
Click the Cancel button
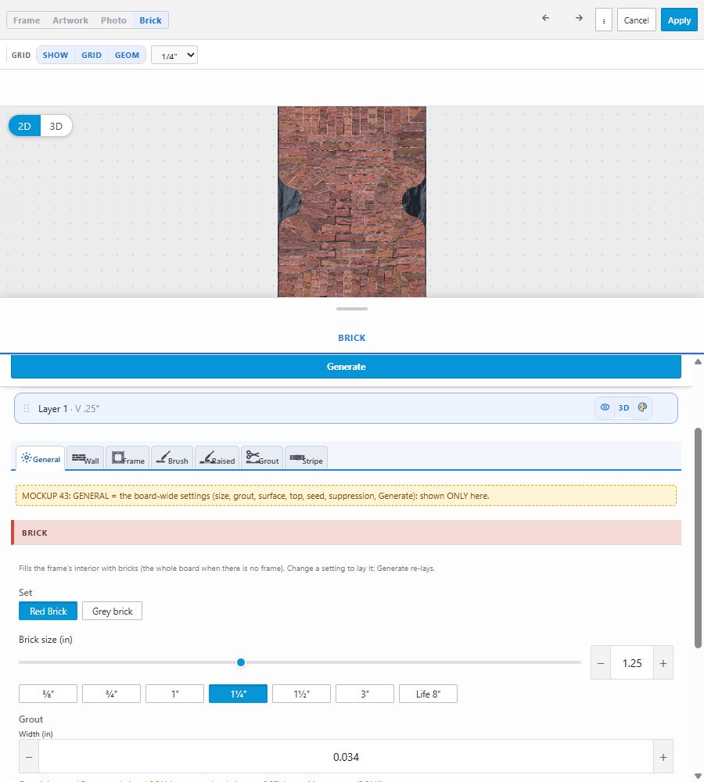tap(636, 20)
